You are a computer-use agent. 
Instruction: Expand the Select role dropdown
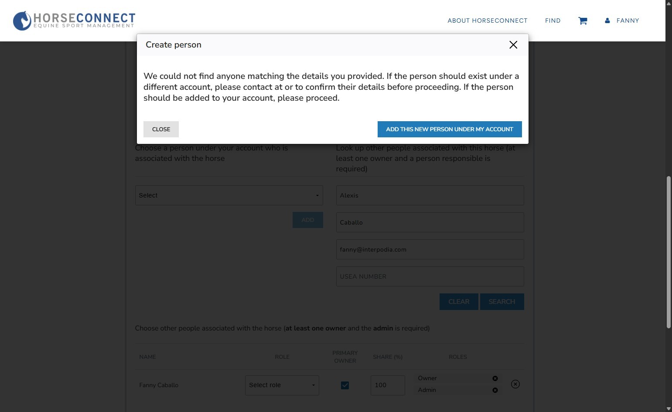[282, 385]
